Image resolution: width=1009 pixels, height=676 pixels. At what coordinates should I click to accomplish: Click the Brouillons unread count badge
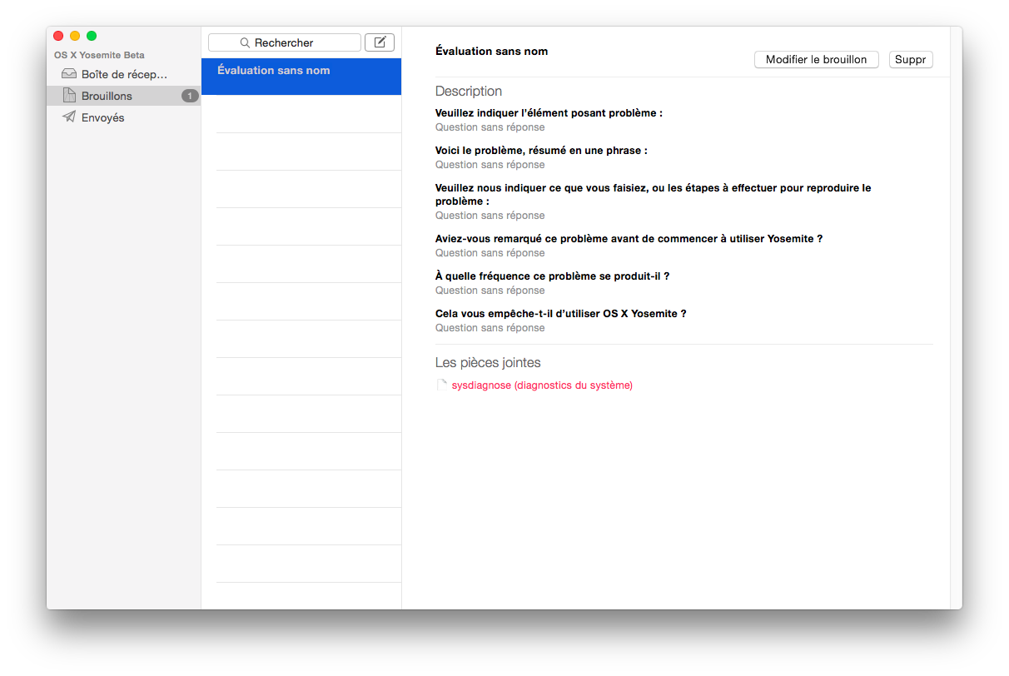(x=189, y=96)
